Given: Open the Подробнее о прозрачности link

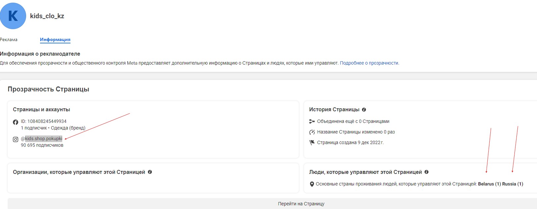Looking at the screenshot, I should point(369,63).
